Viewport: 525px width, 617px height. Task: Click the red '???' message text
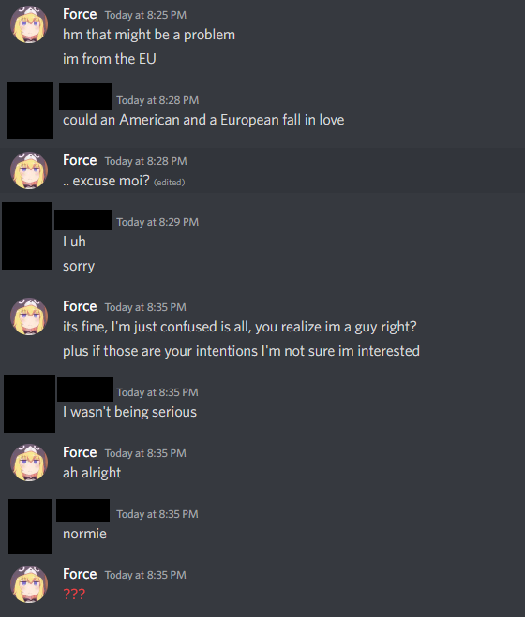click(x=74, y=594)
